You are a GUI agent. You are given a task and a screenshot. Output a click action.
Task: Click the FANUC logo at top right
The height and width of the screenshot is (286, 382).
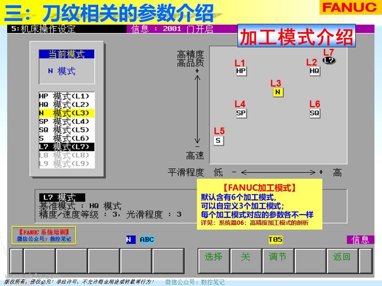(350, 7)
